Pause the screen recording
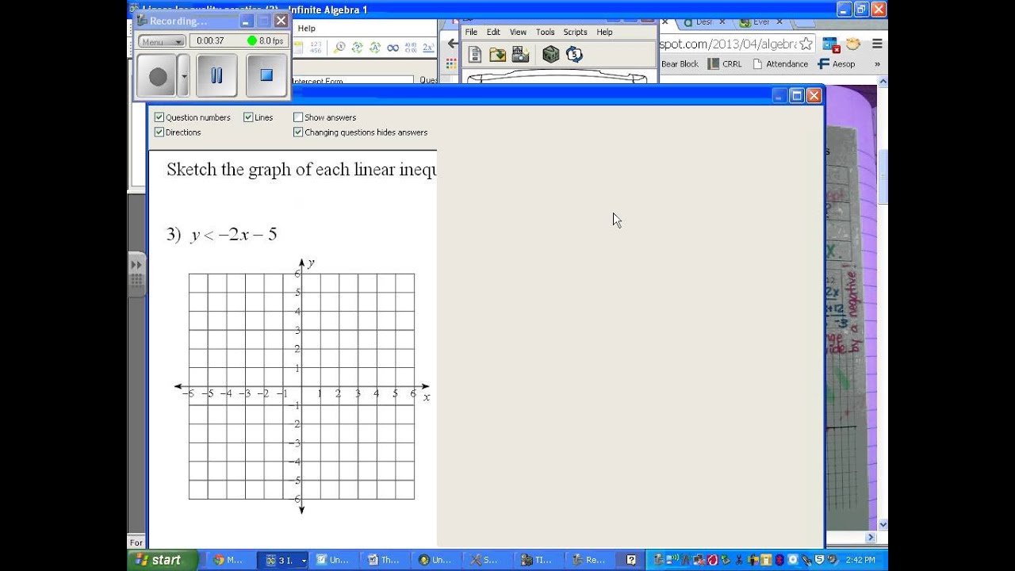The width and height of the screenshot is (1015, 571). click(x=216, y=76)
